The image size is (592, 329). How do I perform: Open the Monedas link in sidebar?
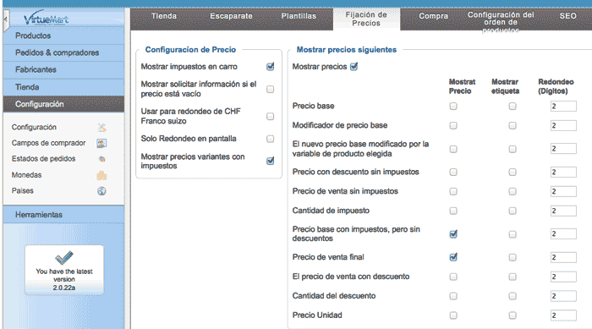(x=26, y=175)
